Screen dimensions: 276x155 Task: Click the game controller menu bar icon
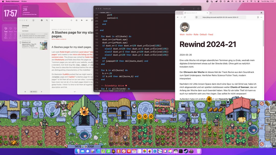(x=228, y=1)
